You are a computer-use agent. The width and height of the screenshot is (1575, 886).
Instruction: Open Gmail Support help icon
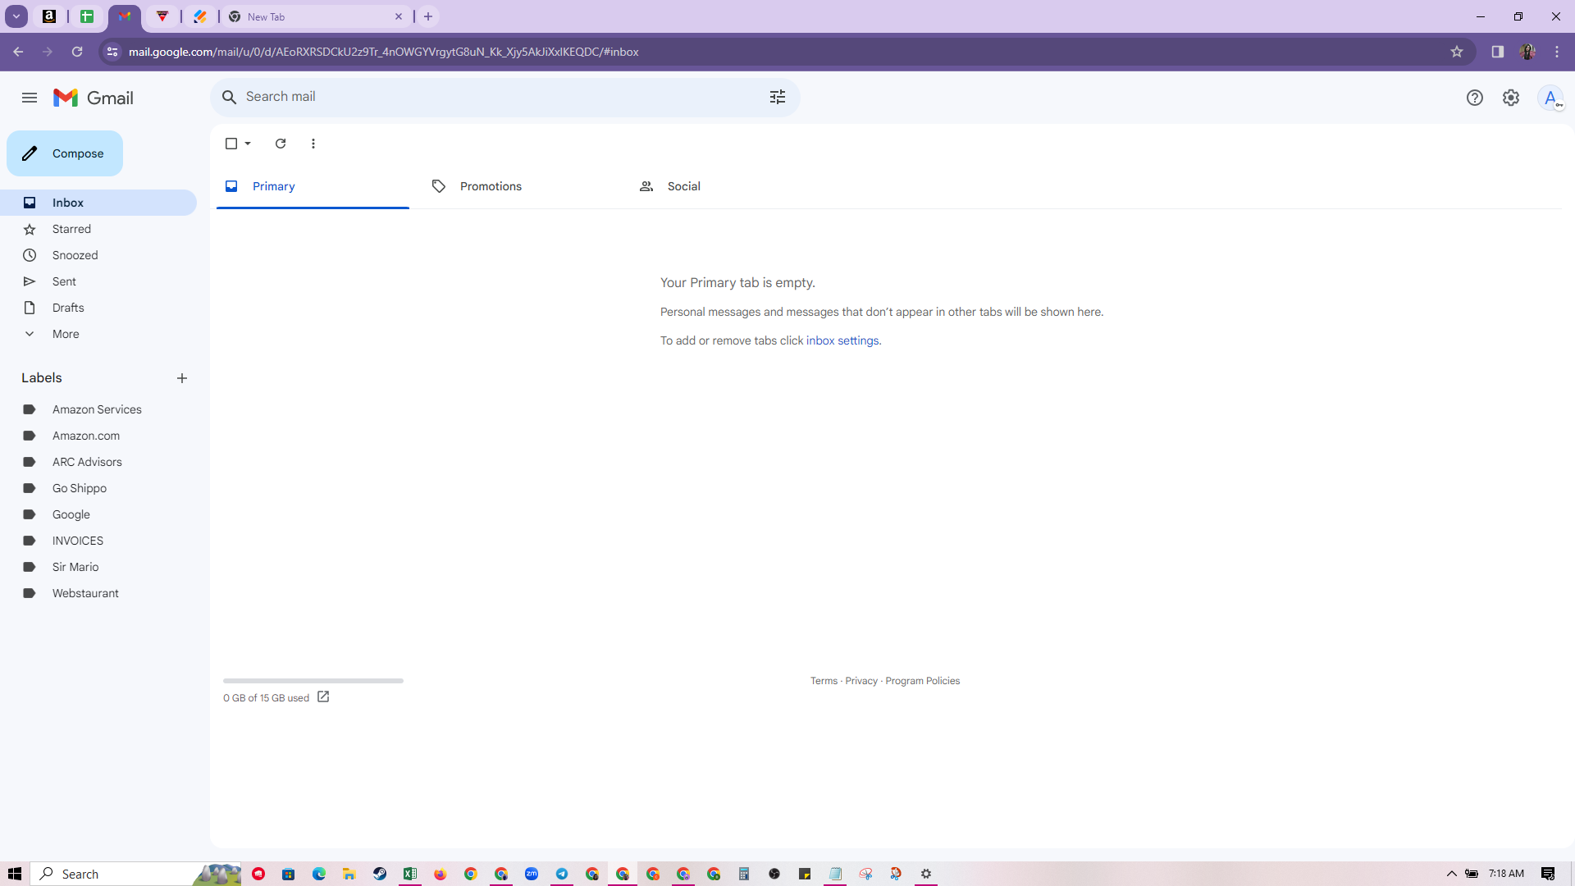coord(1475,98)
